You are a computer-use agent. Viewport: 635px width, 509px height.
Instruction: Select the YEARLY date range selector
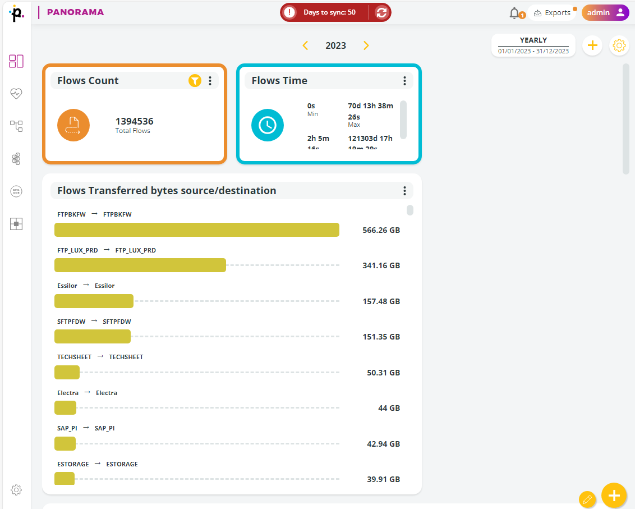coord(533,45)
